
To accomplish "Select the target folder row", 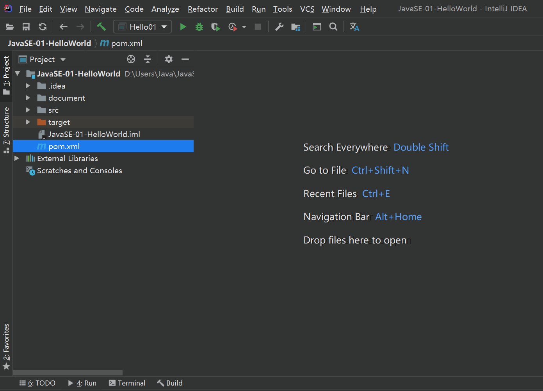I will pos(103,122).
